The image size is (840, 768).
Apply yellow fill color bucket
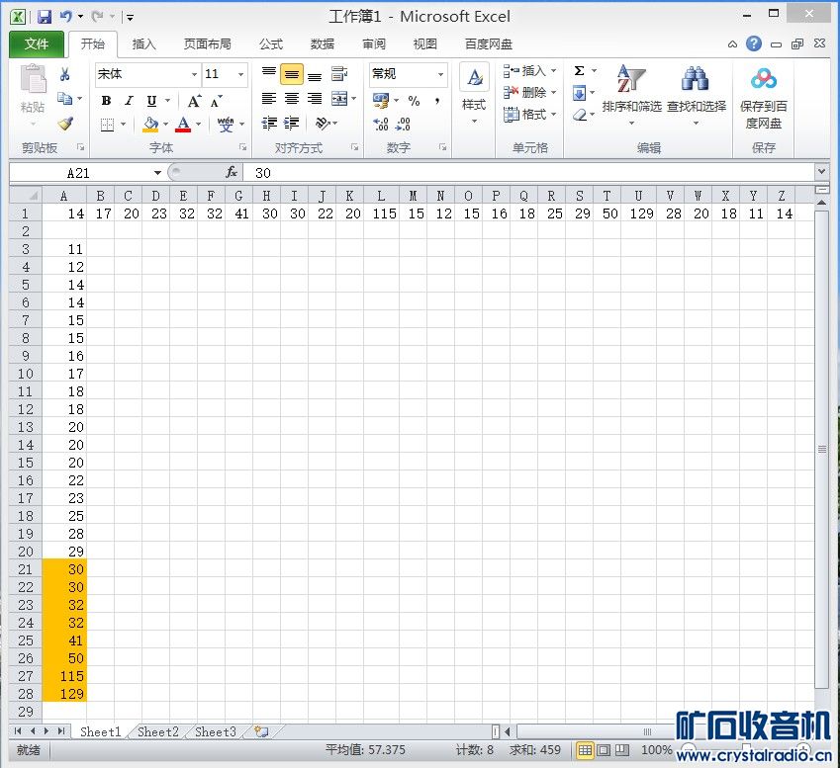coord(150,125)
